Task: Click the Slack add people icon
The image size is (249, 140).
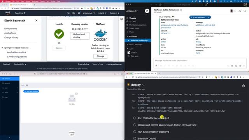Action: (240, 11)
